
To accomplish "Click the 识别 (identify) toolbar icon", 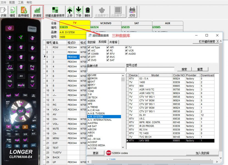I will click(x=4, y=12).
